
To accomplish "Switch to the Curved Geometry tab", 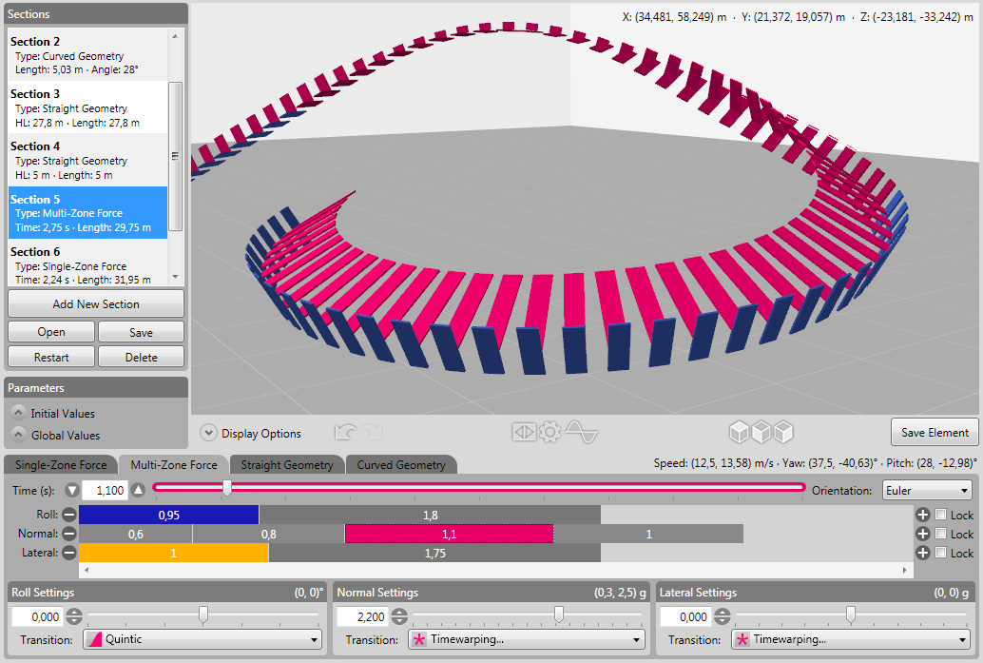I will [400, 465].
